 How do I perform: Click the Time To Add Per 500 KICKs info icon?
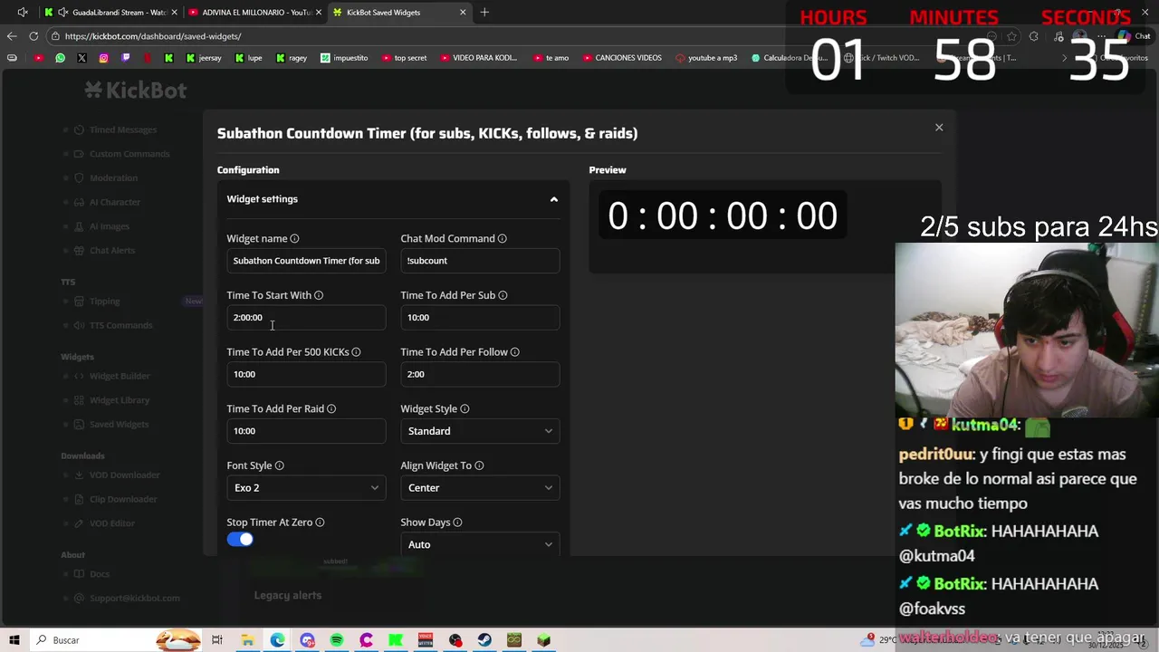pos(356,352)
